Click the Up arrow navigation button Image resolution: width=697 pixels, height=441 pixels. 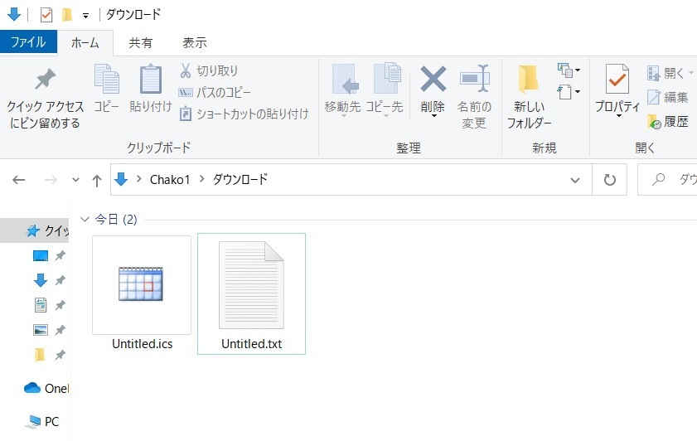coord(97,180)
